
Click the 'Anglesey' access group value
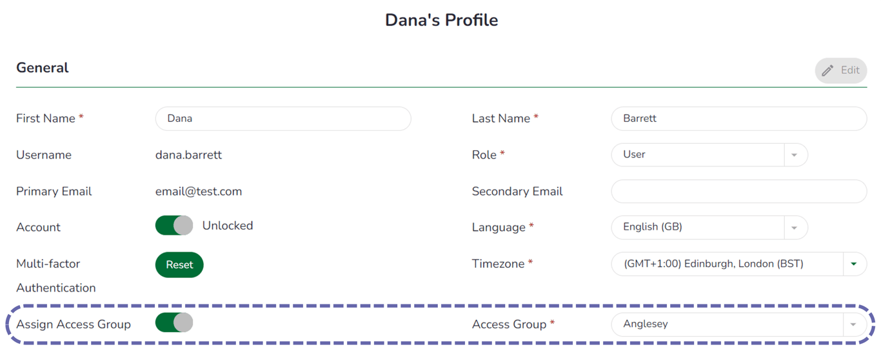(645, 324)
